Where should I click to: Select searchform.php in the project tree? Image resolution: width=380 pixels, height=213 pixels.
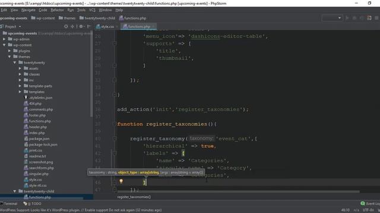[39, 168]
